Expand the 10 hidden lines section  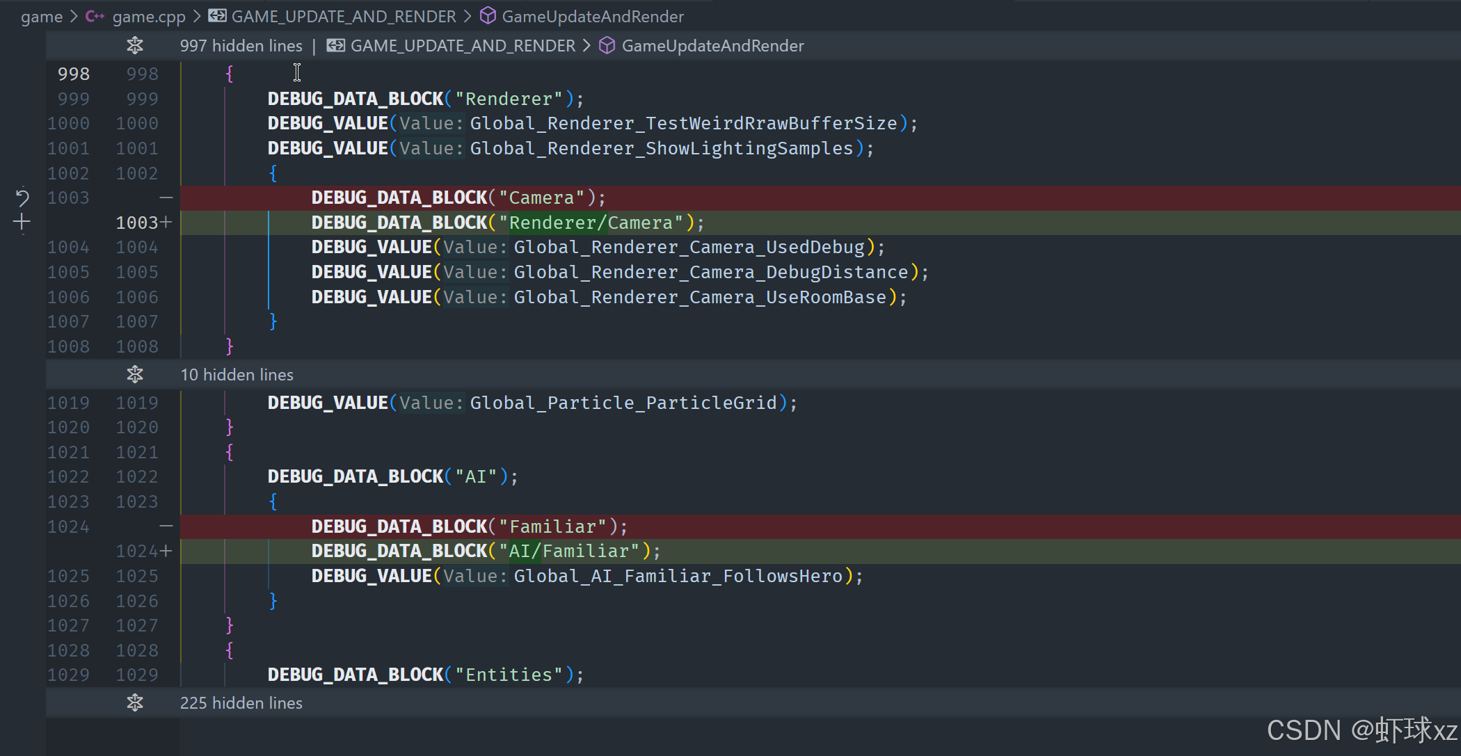pos(237,375)
